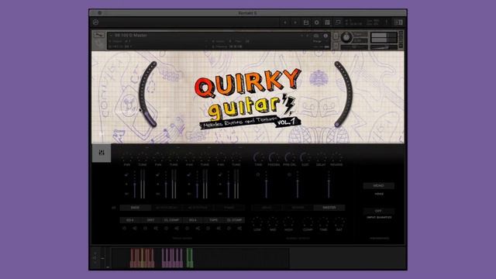Click the exclamation warning icon
The width and height of the screenshot is (496, 279).
click(386, 22)
